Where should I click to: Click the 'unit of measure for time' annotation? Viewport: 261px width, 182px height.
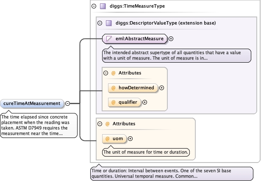coord(146,152)
